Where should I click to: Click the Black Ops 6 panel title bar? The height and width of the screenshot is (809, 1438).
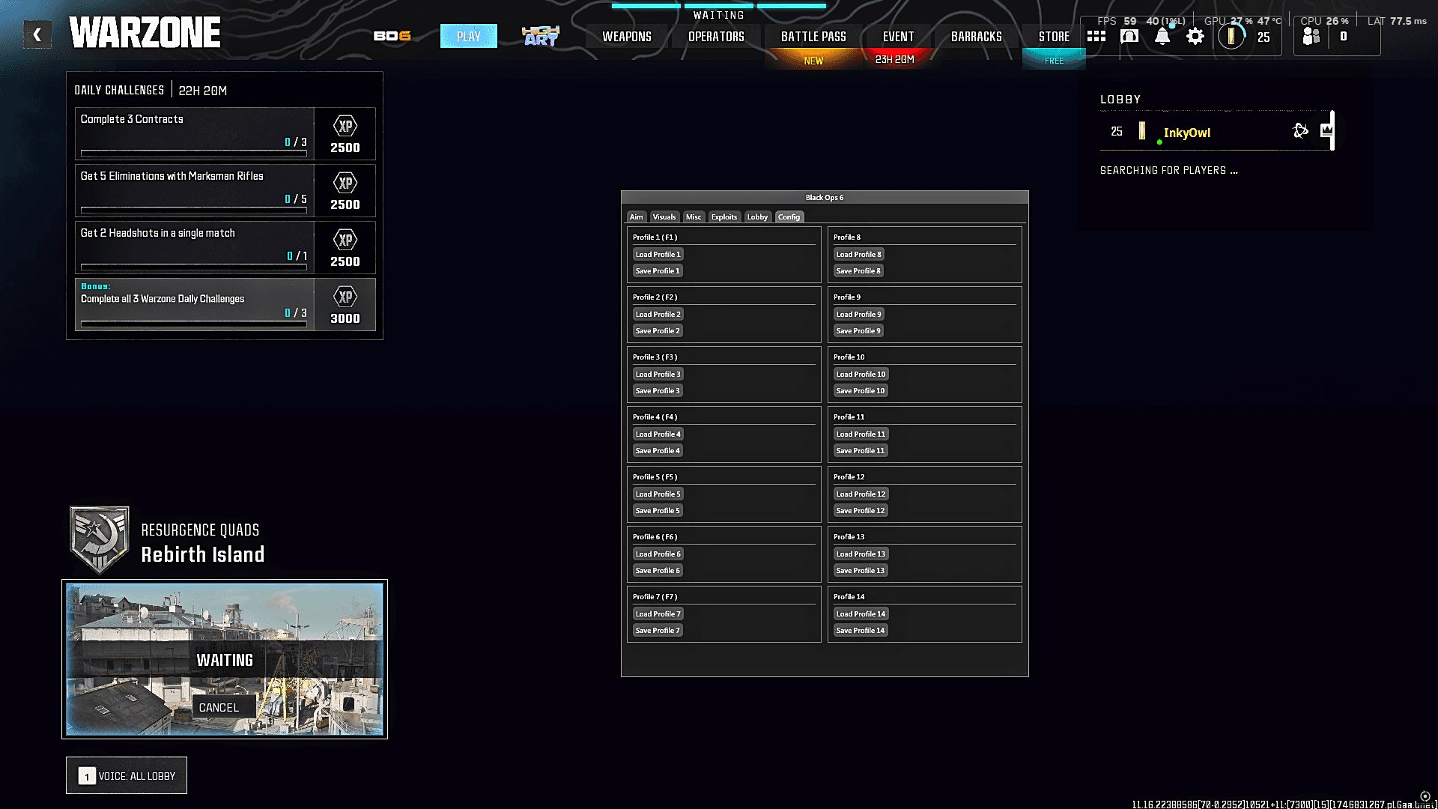[x=825, y=198]
